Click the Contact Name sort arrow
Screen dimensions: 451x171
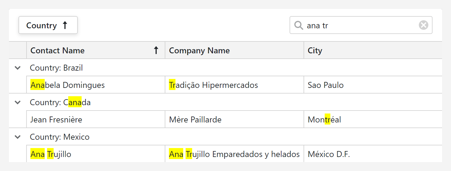(x=156, y=50)
